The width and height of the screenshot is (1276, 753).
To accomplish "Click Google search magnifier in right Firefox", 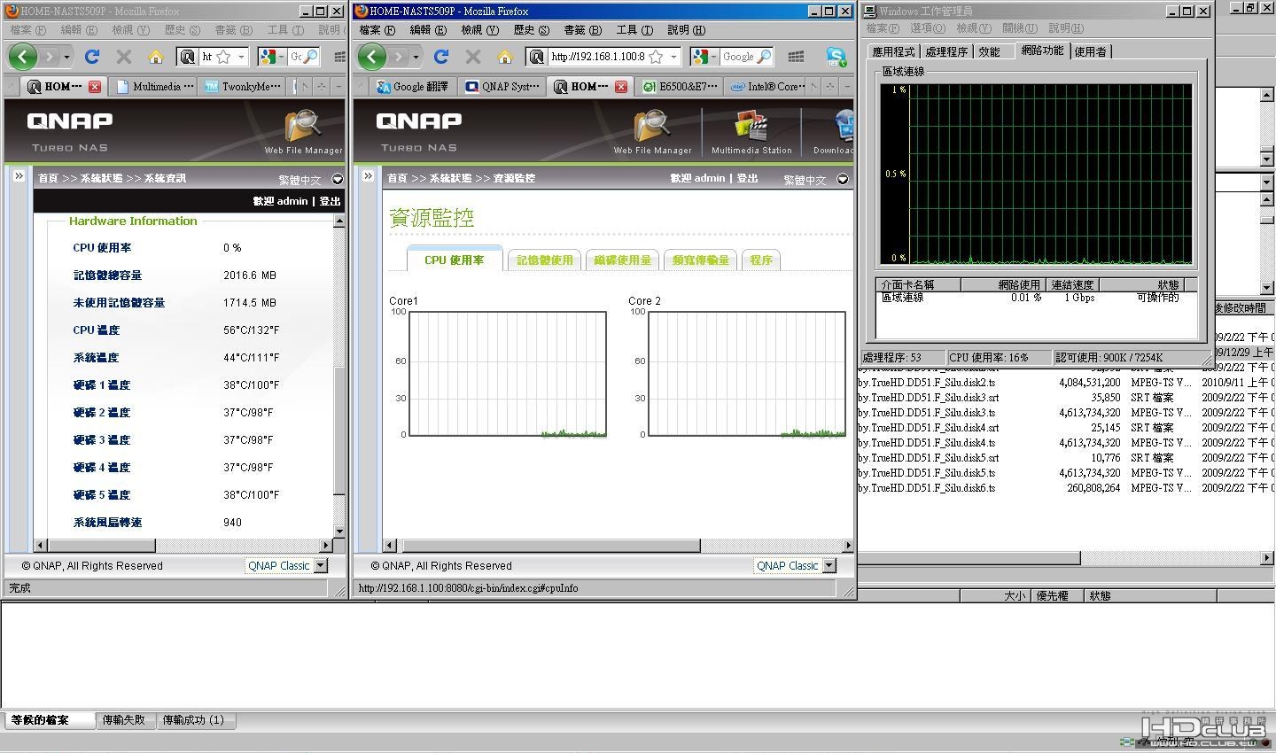I will coord(764,57).
